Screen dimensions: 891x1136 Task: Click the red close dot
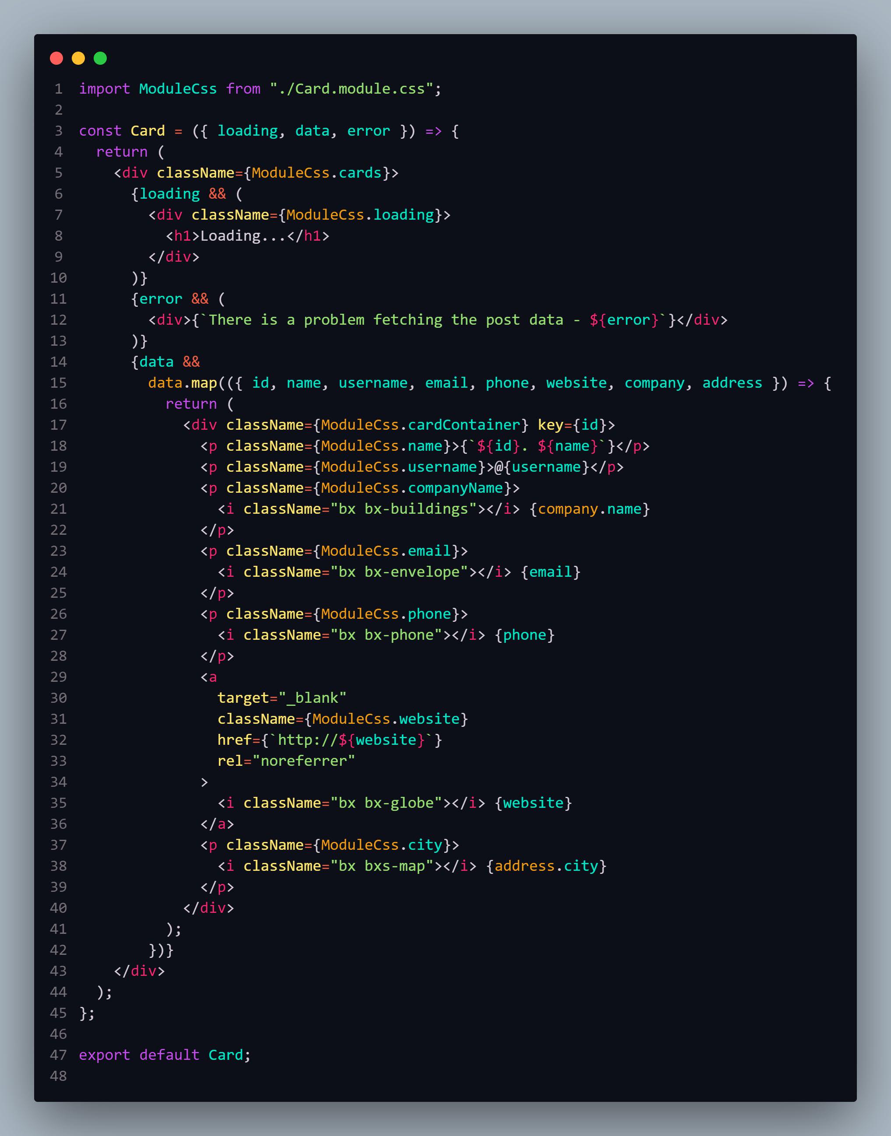56,58
